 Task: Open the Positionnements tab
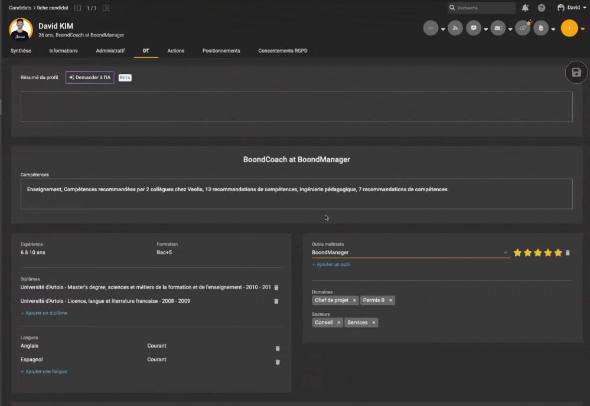pyautogui.click(x=221, y=51)
